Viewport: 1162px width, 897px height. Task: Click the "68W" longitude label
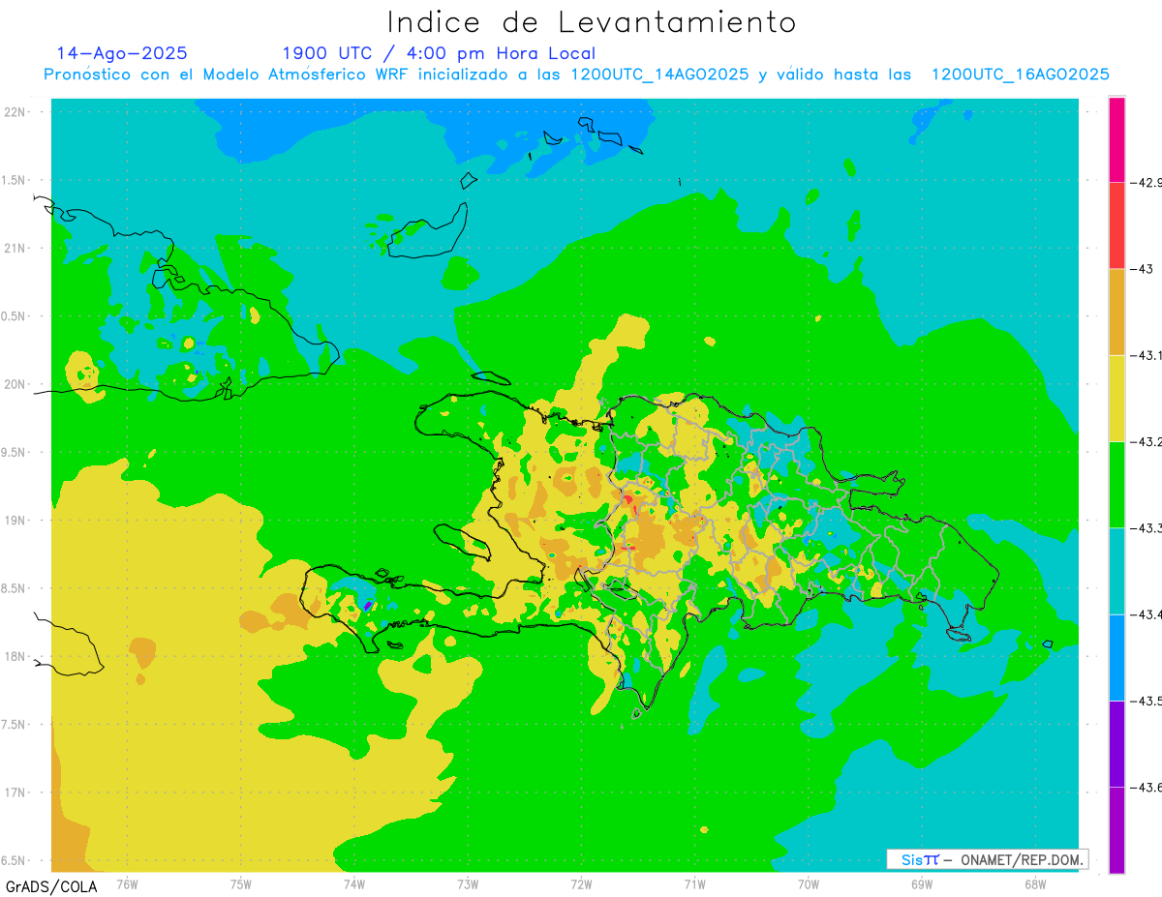pos(1034,884)
